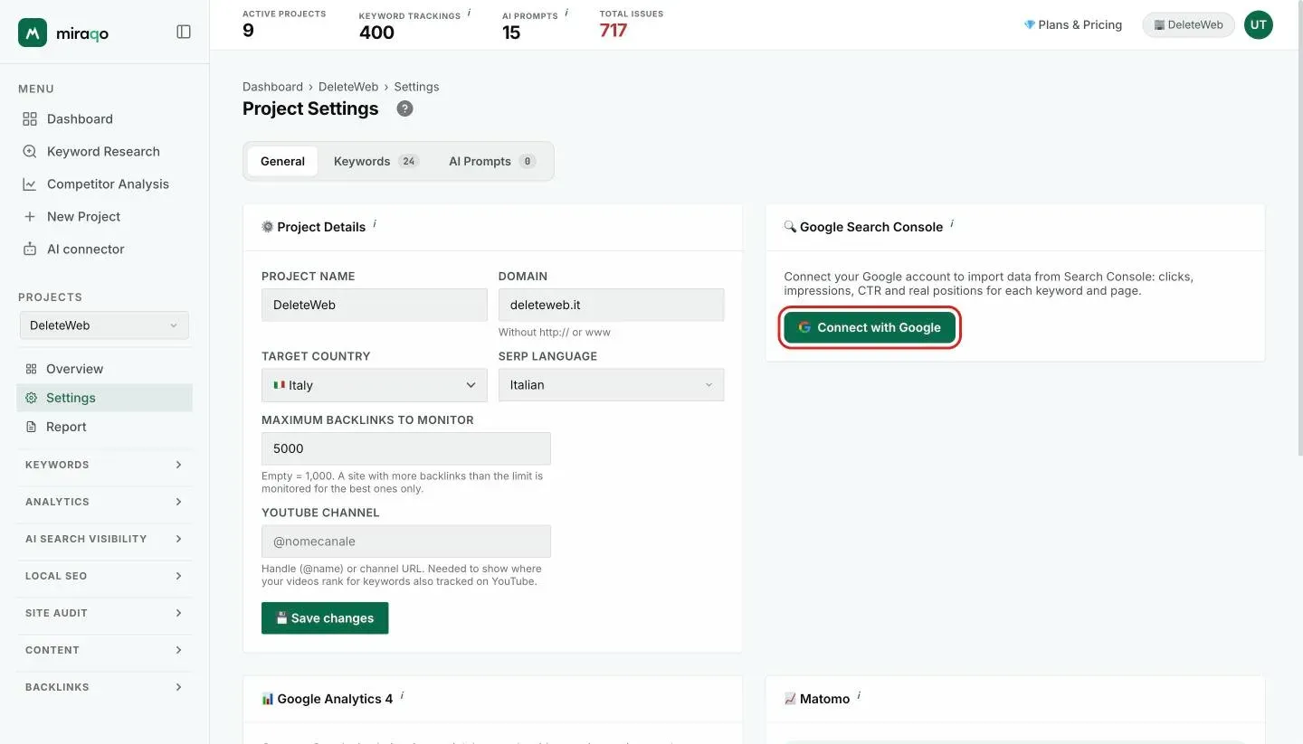The height and width of the screenshot is (744, 1303).
Task: Open the Plans & Pricing link
Action: coord(1073,25)
